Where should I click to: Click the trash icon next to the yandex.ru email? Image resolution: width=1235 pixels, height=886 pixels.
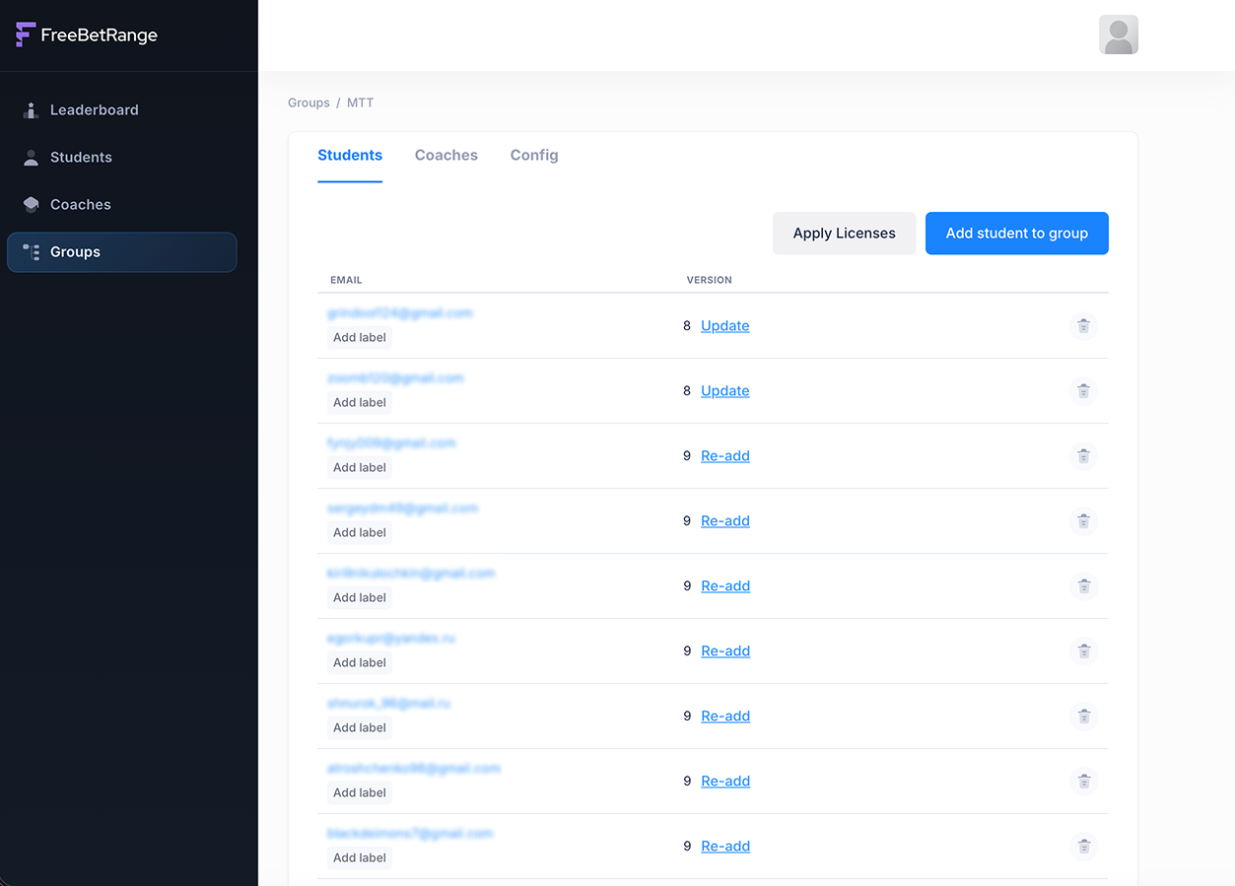click(x=1083, y=651)
